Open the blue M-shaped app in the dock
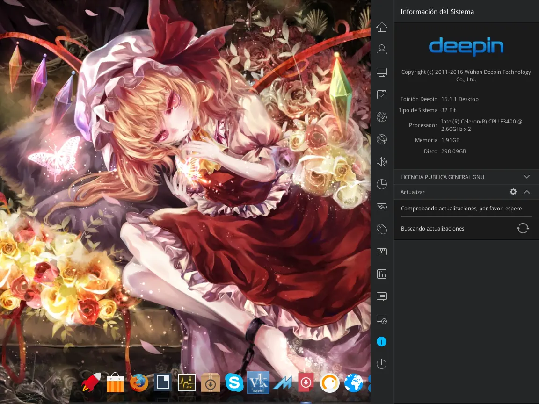 coord(282,382)
